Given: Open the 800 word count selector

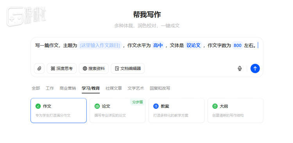Looking at the screenshot, I should pyautogui.click(x=238, y=45).
